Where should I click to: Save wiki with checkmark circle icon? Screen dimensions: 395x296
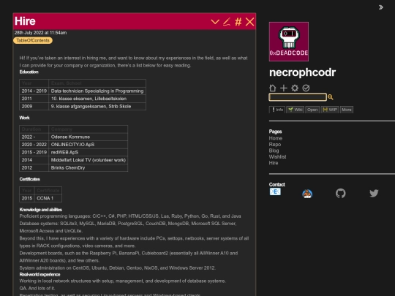click(306, 88)
